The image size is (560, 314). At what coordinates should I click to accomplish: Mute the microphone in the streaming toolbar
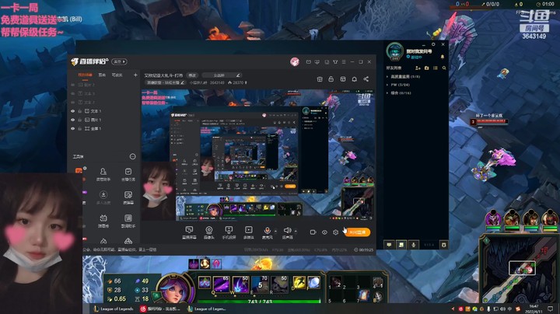point(267,232)
